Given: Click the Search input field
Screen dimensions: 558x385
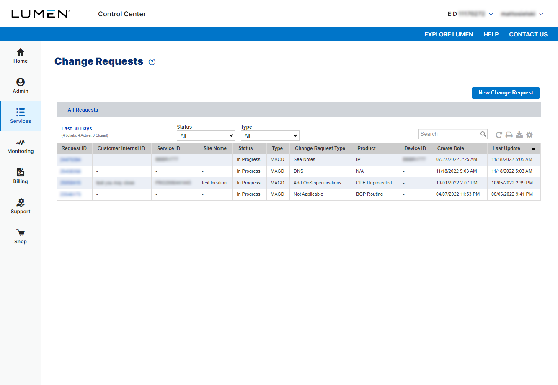Looking at the screenshot, I should 449,134.
